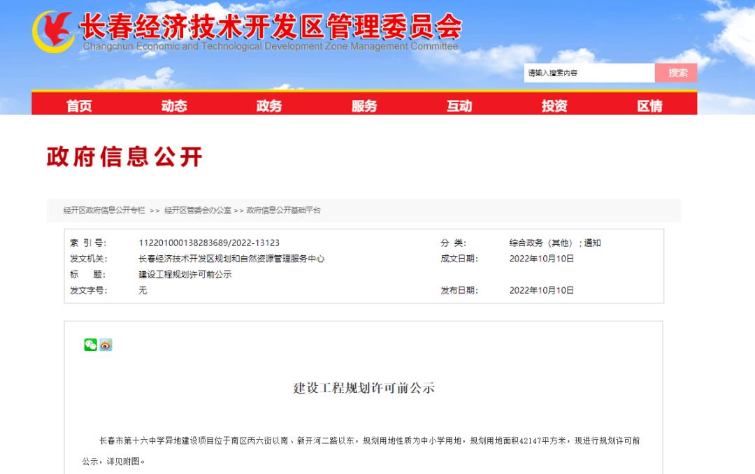
Task: Share the article via the WeChat icon
Action: coord(89,345)
